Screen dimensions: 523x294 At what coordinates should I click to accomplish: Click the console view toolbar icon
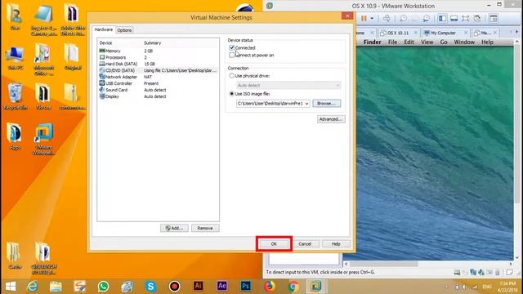[494, 18]
